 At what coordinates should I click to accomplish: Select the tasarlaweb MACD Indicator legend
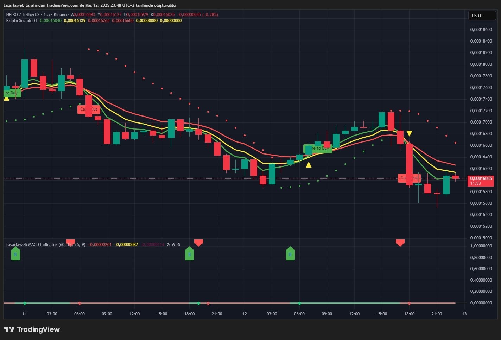click(x=32, y=245)
